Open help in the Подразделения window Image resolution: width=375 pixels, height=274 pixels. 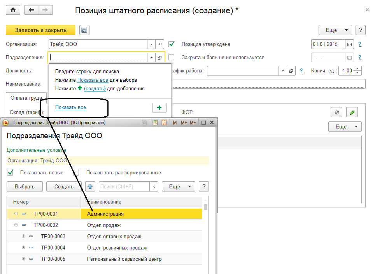point(204,186)
